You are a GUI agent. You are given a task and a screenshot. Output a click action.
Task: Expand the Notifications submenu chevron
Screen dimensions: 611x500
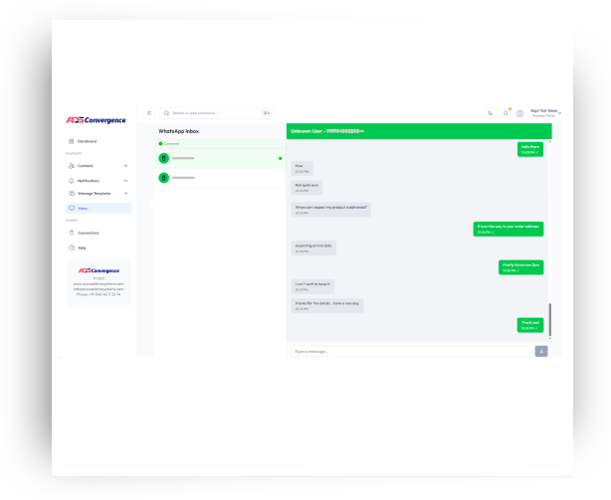point(125,180)
